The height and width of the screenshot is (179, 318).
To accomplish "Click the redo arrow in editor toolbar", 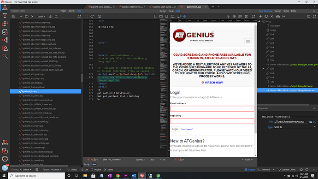I will [92, 17].
